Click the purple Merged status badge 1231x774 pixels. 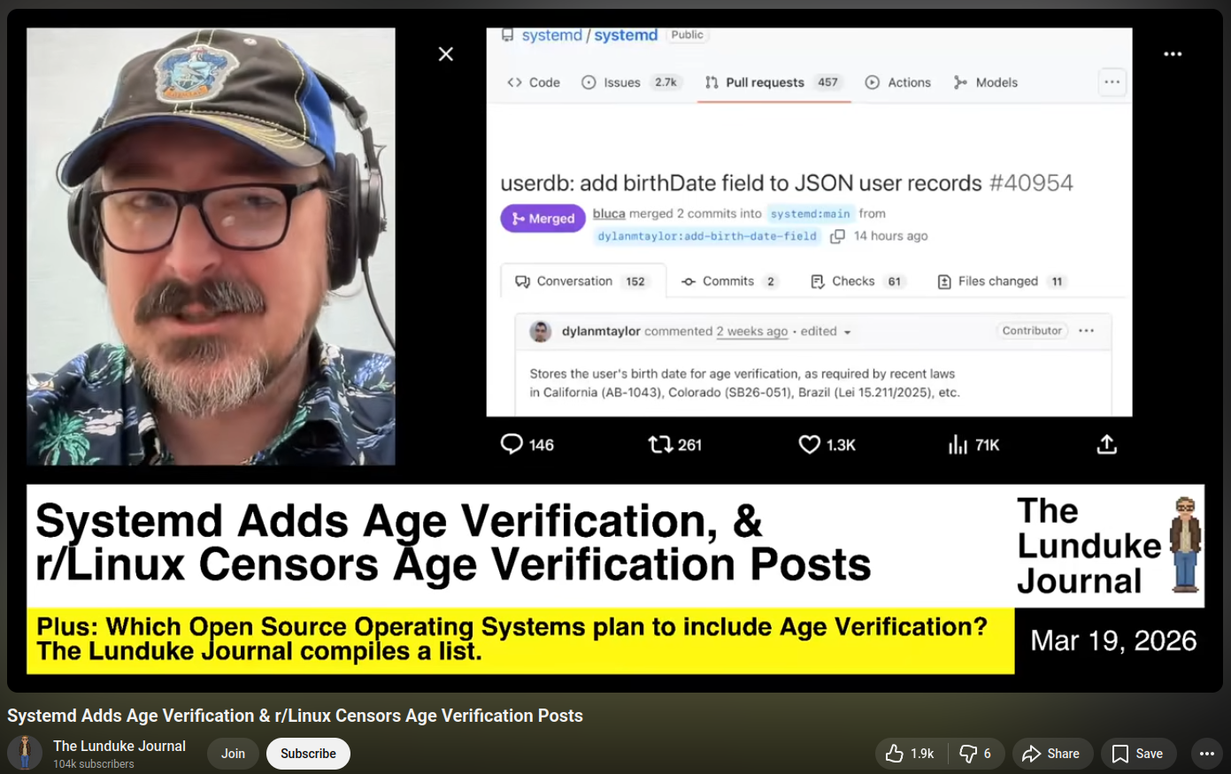[542, 218]
